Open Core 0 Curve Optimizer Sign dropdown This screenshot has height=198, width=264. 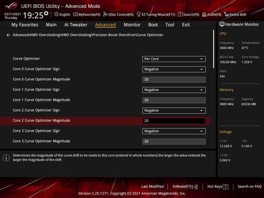point(174,69)
